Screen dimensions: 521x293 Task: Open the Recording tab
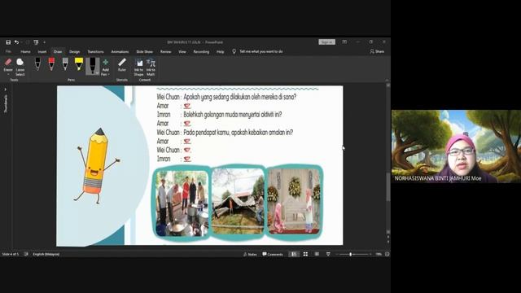201,51
